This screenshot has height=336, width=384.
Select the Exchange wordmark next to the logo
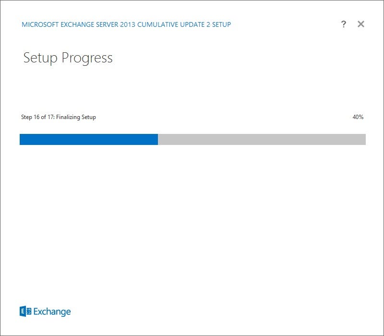pyautogui.click(x=52, y=311)
